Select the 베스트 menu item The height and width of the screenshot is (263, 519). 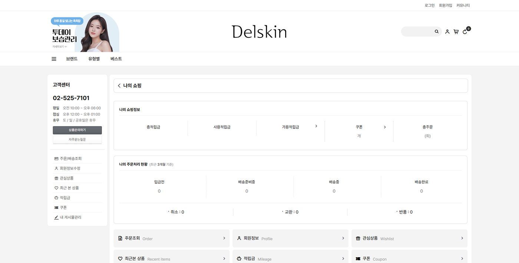point(116,59)
